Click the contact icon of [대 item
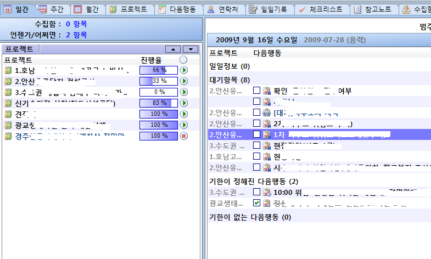Screen dimensions: 431x259 coord(267,112)
